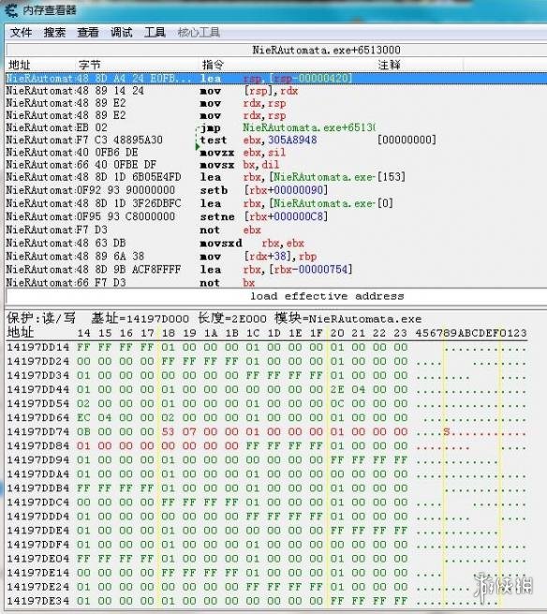Select the highlighted lea rsp instruction row
This screenshot has width=547, height=614.
[276, 79]
